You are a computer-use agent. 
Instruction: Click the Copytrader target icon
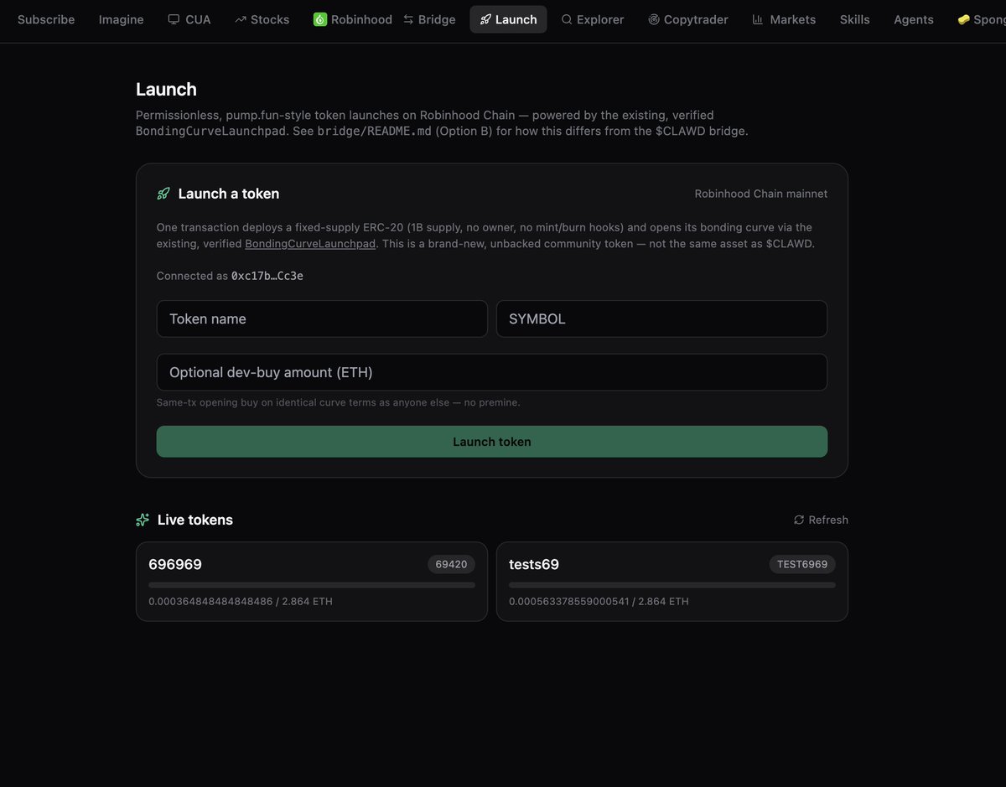point(654,19)
